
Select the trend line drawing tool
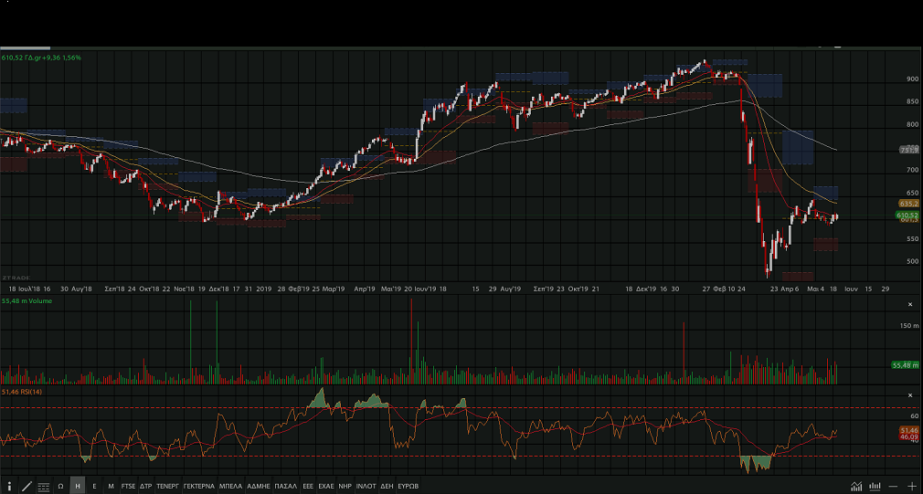(x=27, y=486)
